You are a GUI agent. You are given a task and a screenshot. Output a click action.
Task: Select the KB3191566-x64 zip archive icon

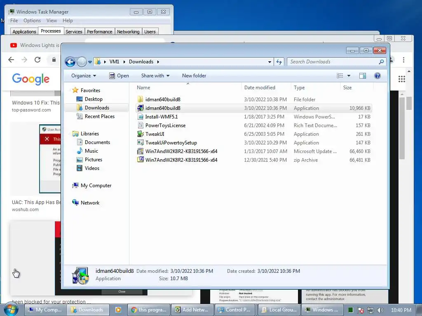pos(140,160)
